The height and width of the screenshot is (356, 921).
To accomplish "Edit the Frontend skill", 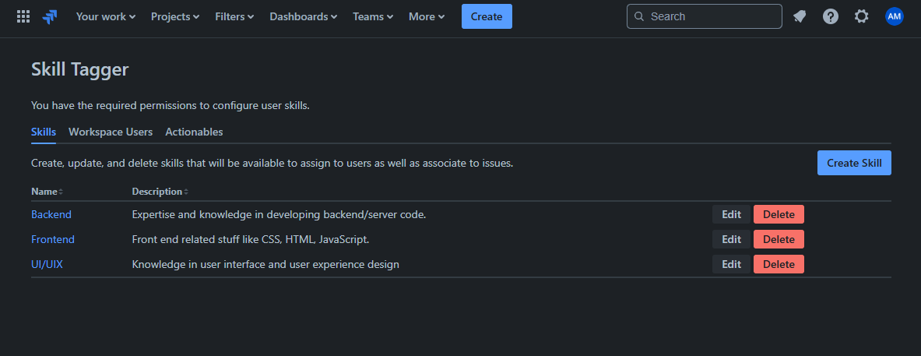I will [731, 239].
